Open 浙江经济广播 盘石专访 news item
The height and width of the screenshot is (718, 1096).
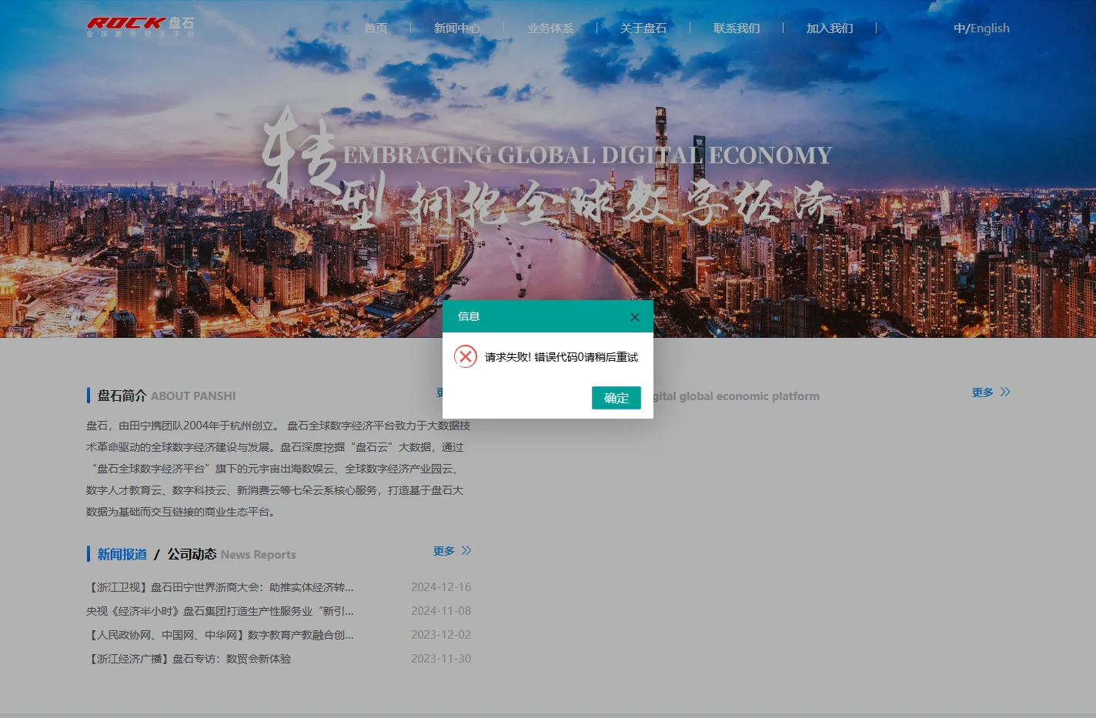189,659
